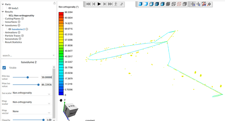This screenshot has width=225, height=121.
Task: Toggle visibility eye of Isovolume 2
Action: 10,29
